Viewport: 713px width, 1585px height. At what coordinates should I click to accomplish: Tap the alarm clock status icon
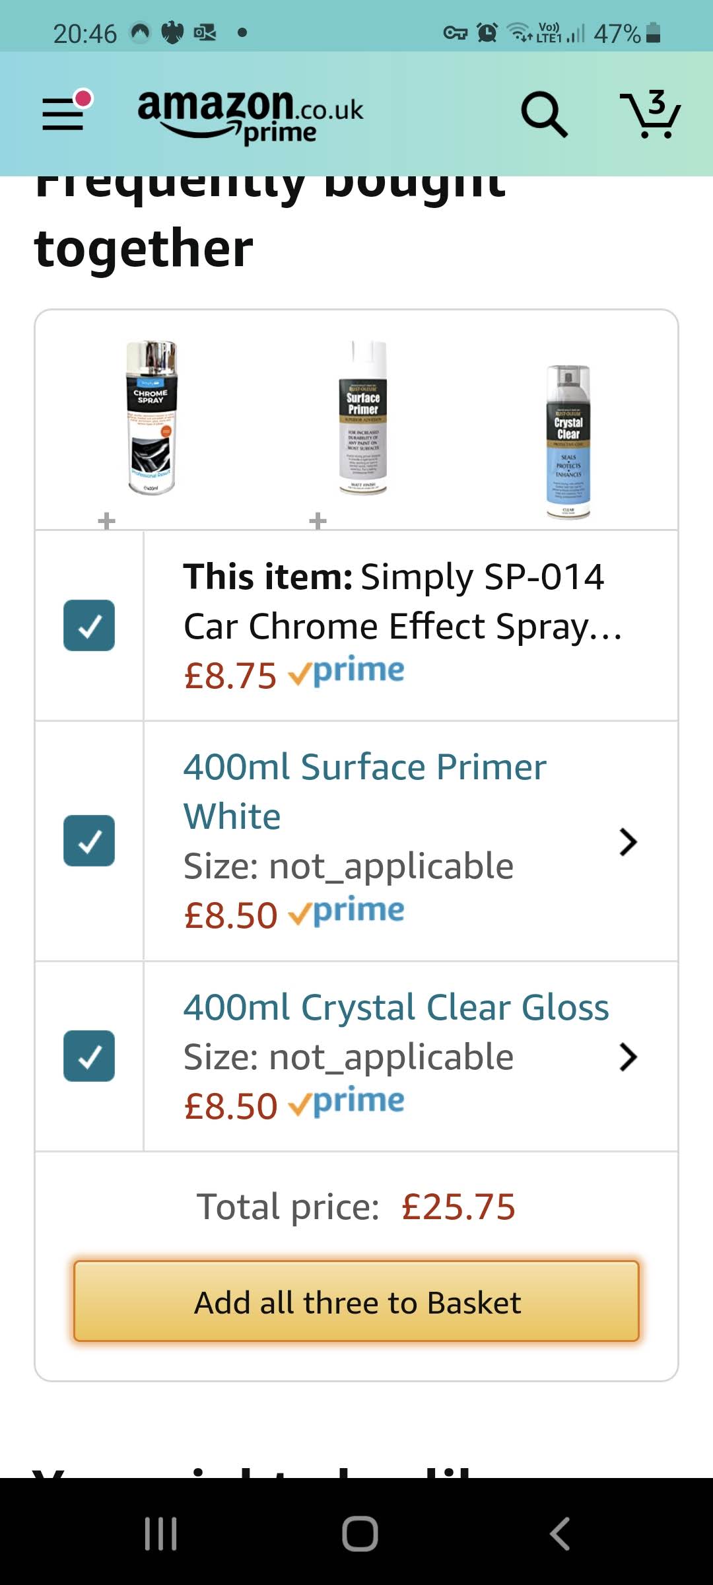click(487, 32)
